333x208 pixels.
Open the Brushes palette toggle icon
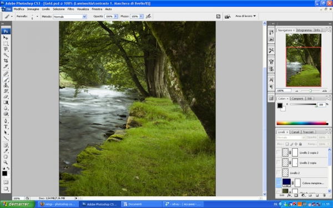(218, 16)
